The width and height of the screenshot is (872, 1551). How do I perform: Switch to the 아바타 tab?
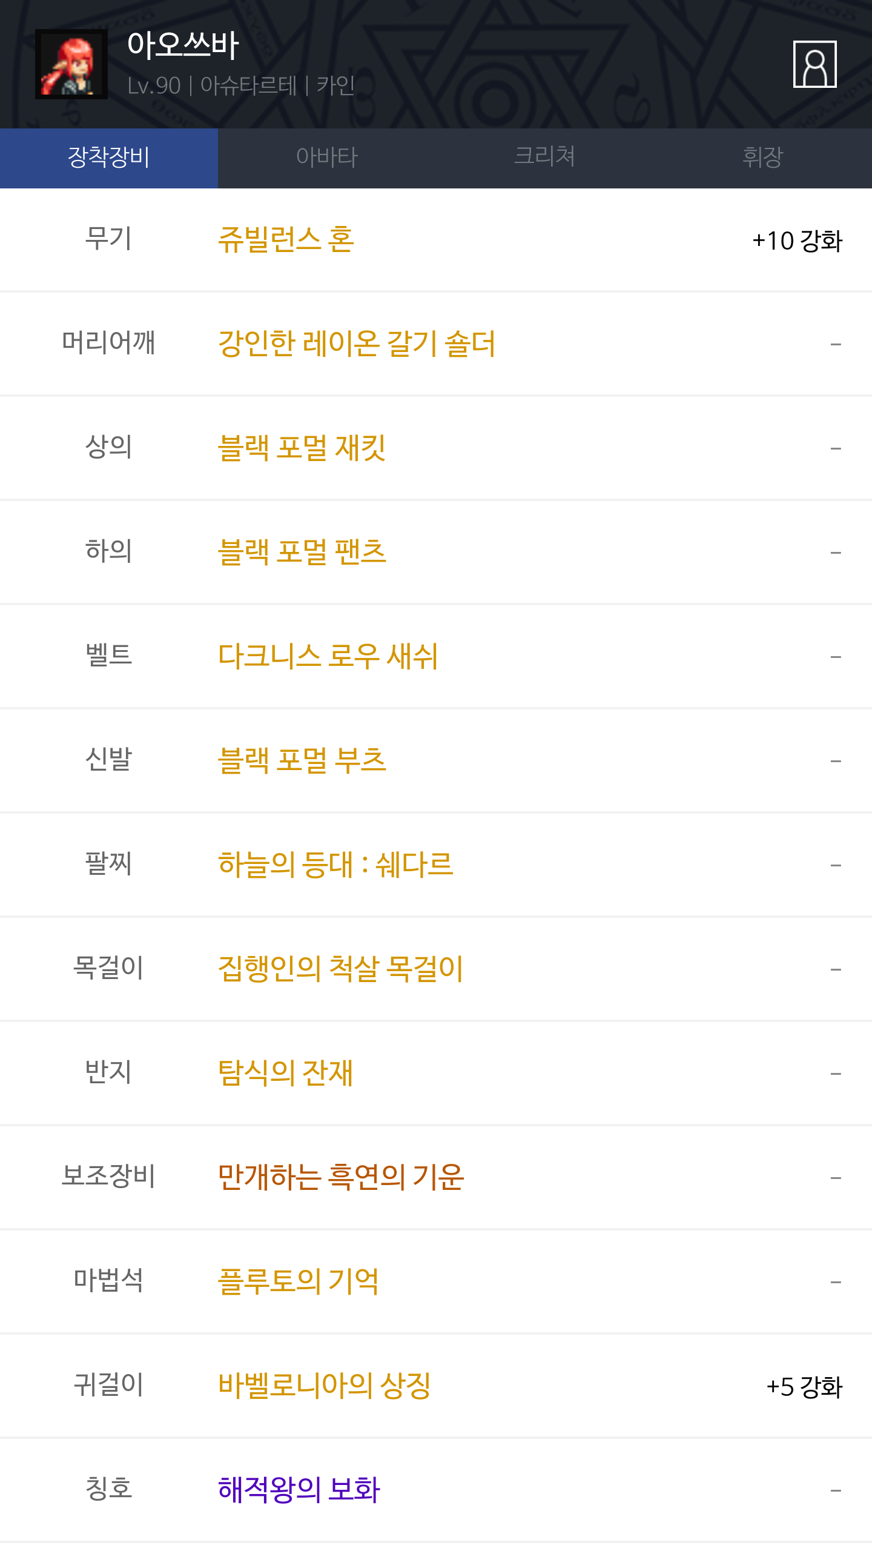[x=327, y=158]
